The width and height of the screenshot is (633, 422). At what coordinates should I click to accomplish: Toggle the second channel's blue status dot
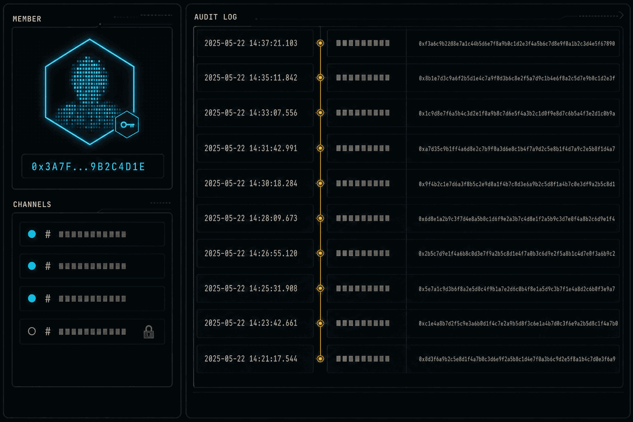point(32,266)
